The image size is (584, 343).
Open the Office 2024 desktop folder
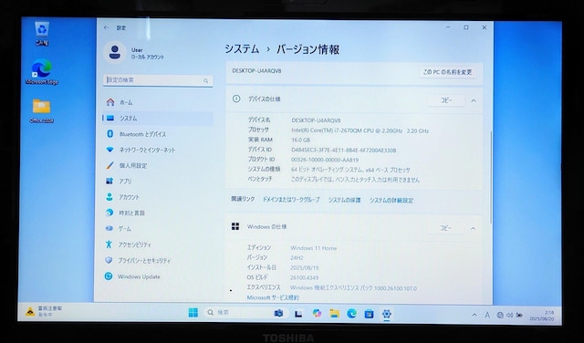pyautogui.click(x=41, y=111)
